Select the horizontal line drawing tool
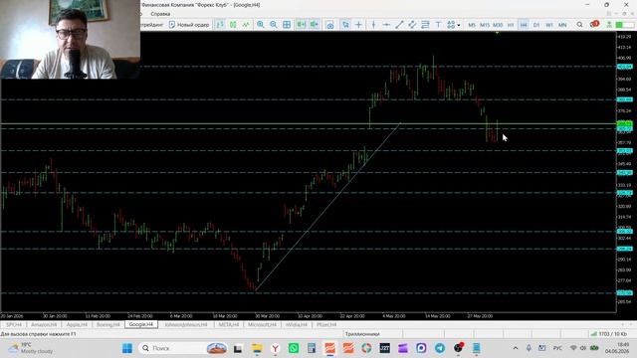This screenshot has width=637, height=358. point(386,25)
